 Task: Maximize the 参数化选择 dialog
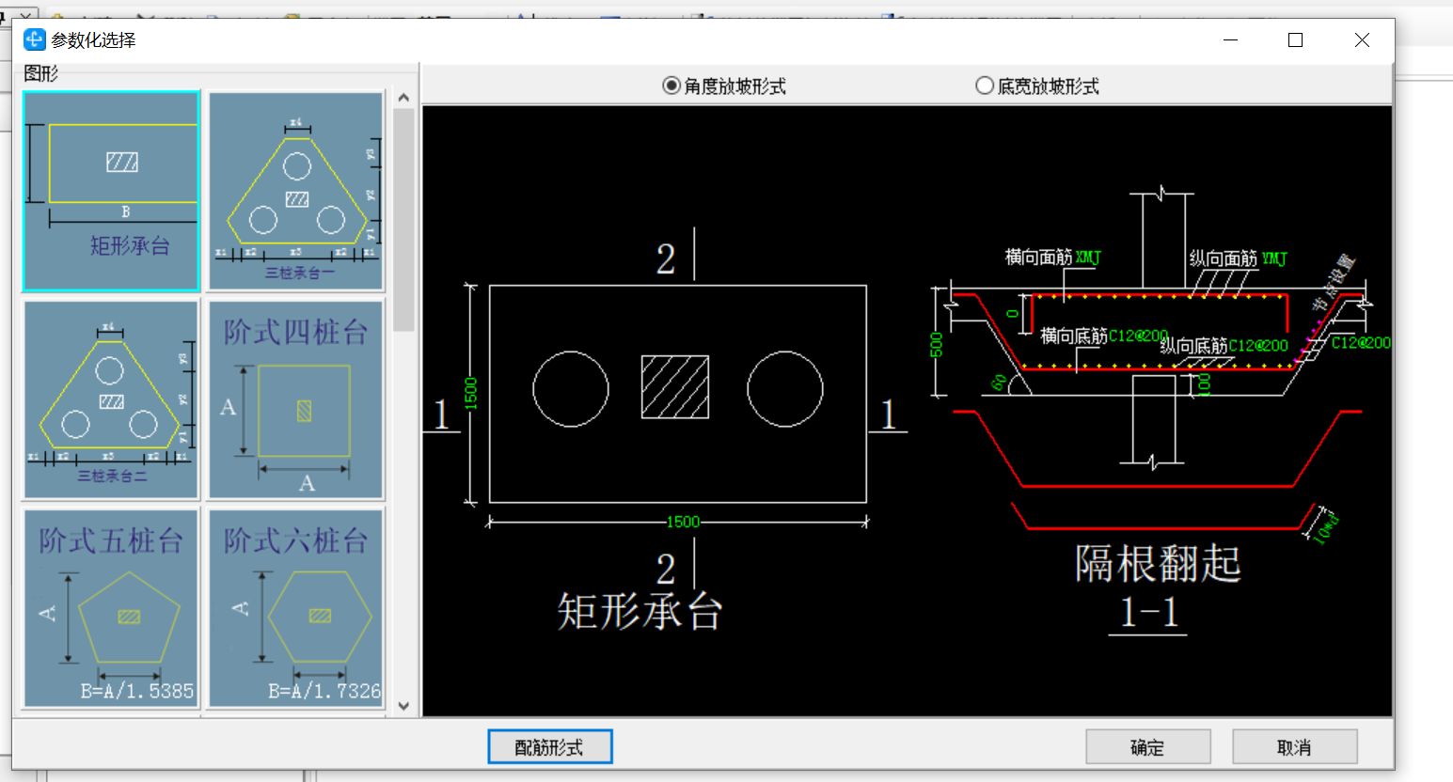[1295, 39]
